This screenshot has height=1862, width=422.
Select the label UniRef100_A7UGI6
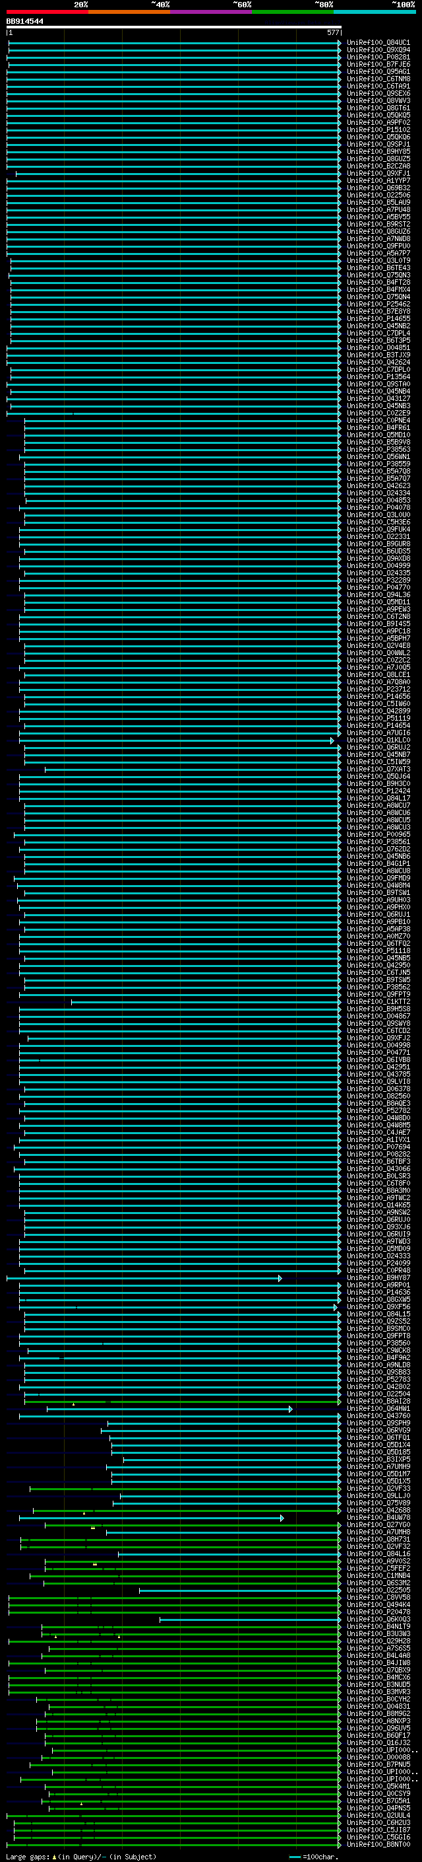[378, 733]
